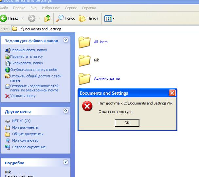The height and width of the screenshot is (177, 199).
Task: Click the green Back arrow icon
Action: 4,18
